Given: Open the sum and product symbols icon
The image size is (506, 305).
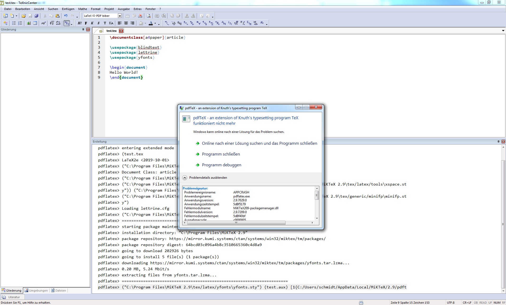Looking at the screenshot, I should (x=249, y=23).
